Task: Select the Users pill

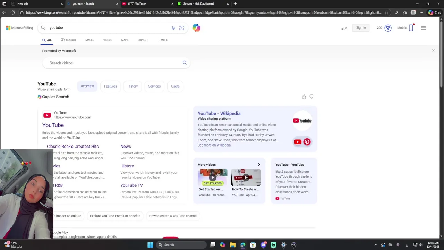Action: tap(175, 86)
